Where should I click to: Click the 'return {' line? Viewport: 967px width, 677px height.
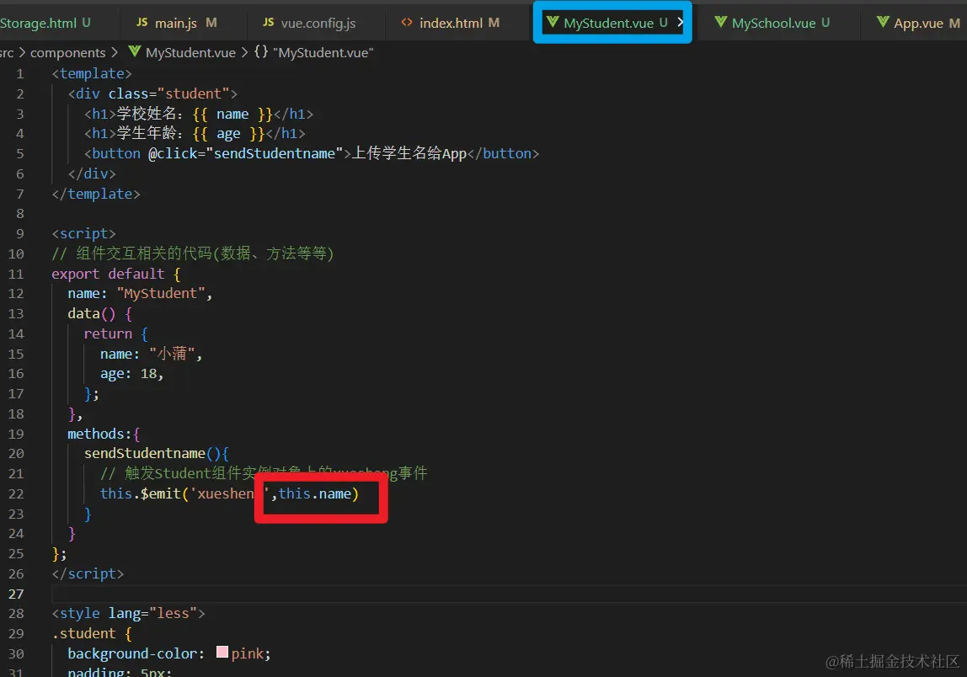[116, 333]
